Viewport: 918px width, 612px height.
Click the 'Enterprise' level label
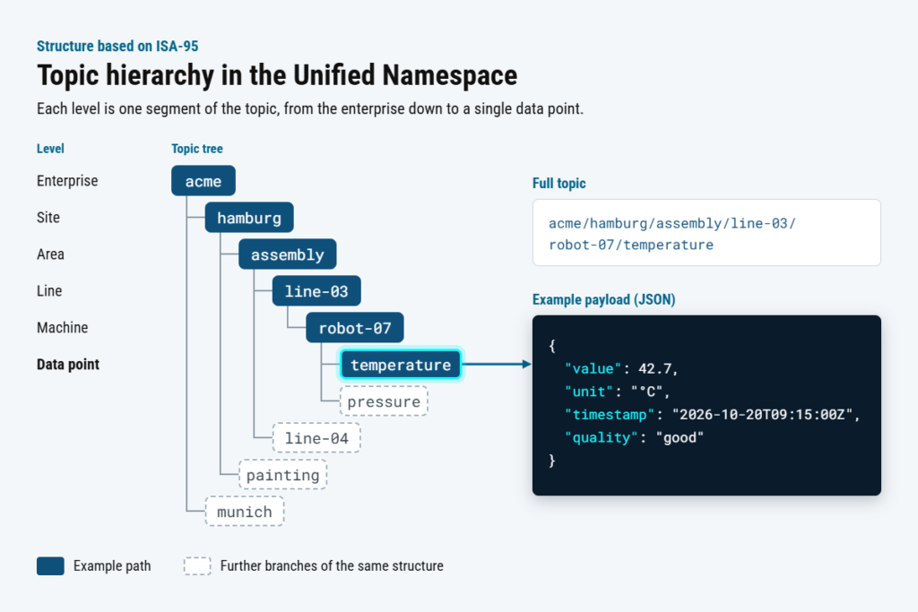pyautogui.click(x=67, y=181)
